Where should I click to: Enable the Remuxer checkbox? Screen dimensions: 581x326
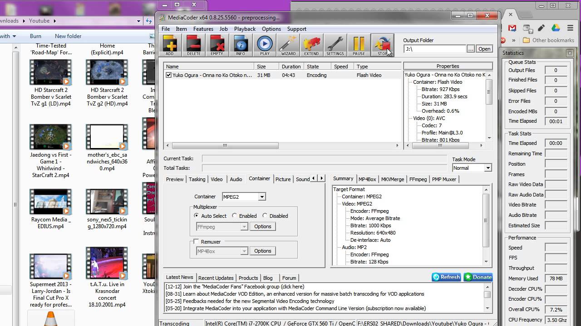[196, 242]
